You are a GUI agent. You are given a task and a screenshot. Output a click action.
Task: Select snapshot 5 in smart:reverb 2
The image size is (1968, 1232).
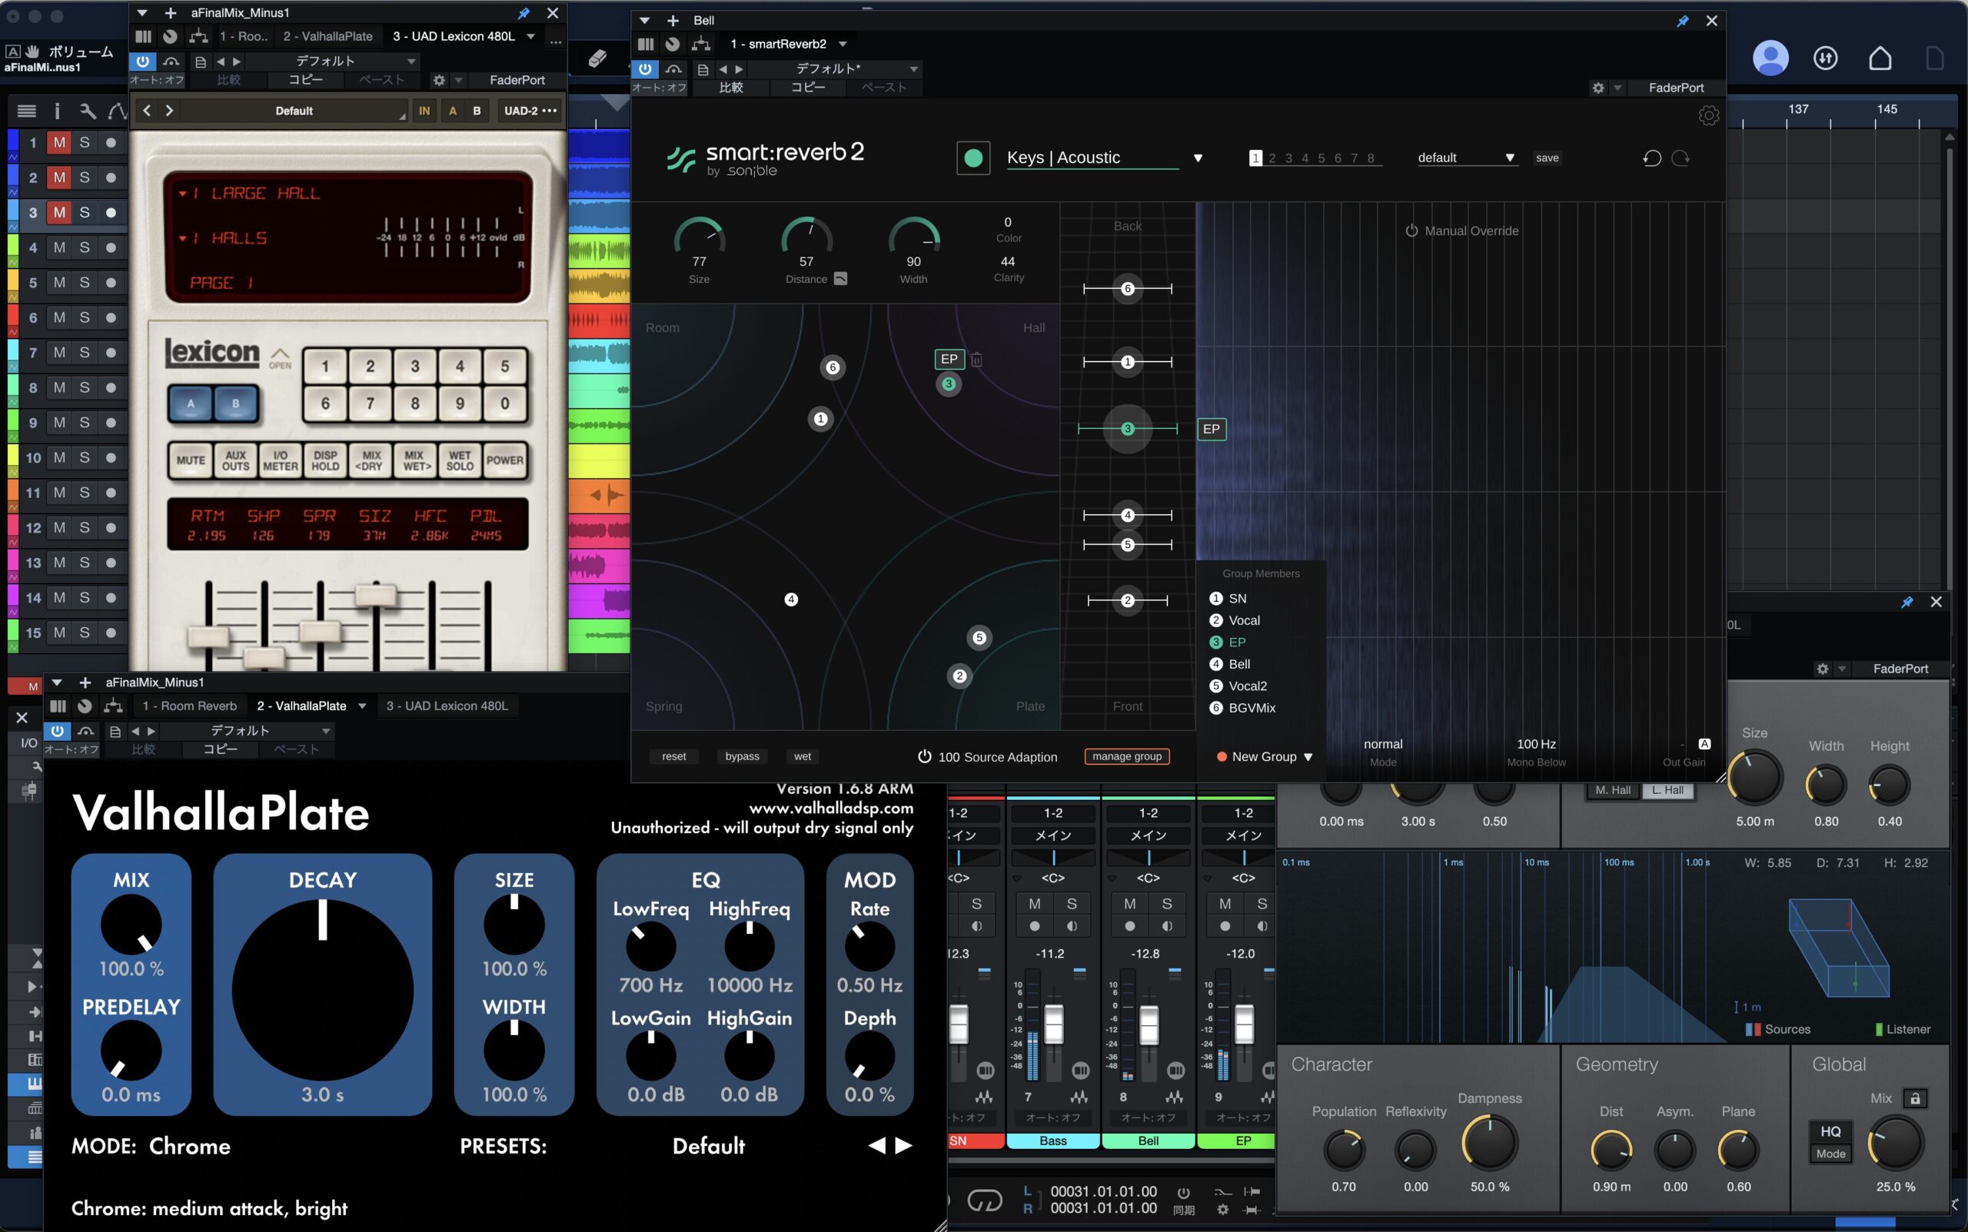1321,158
